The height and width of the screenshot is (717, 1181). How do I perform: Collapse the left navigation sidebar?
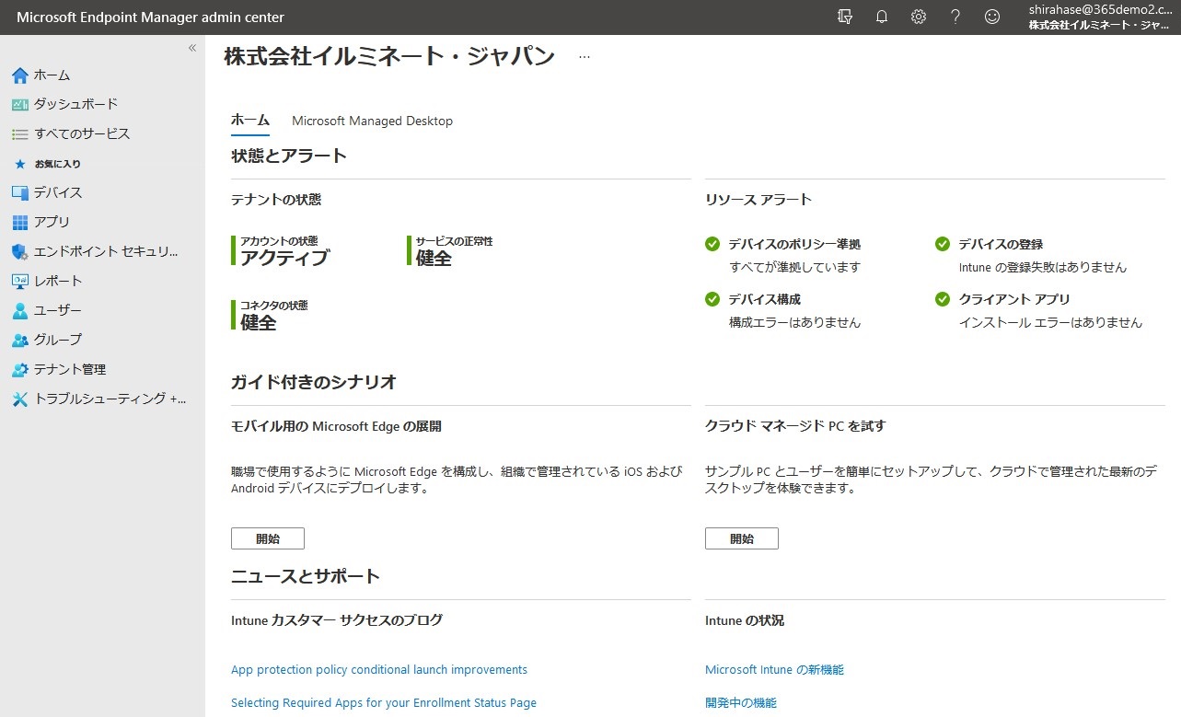[192, 48]
